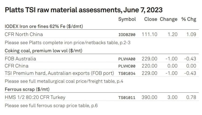202x115 pixels.
Task: Click the 390.00 close price value
Action: tap(149, 97)
